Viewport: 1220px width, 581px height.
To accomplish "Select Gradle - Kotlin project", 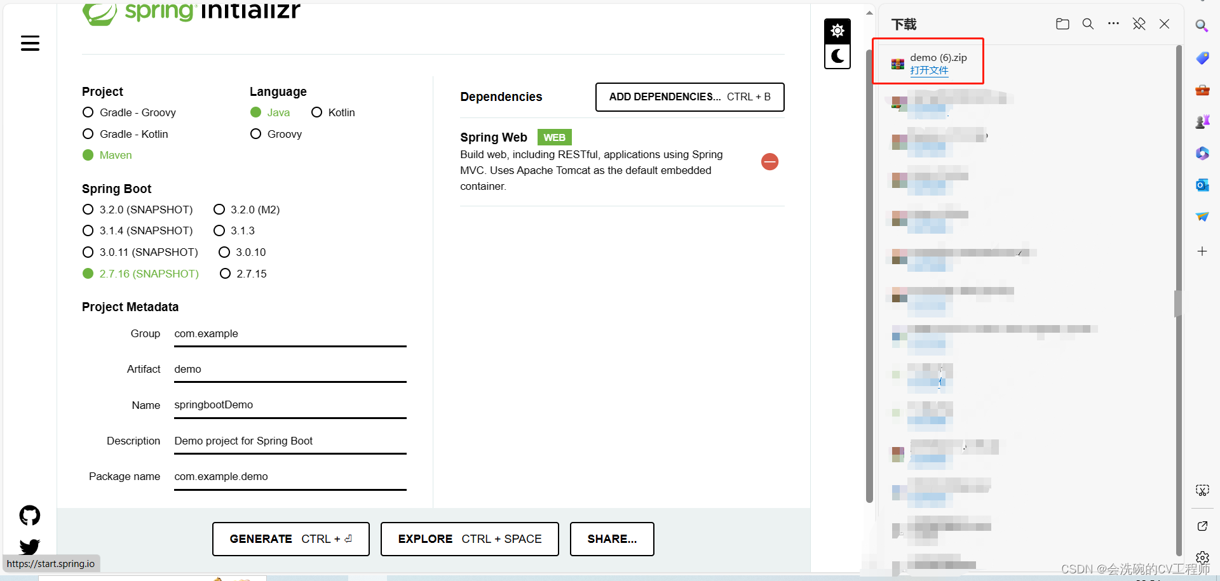I will (x=125, y=134).
